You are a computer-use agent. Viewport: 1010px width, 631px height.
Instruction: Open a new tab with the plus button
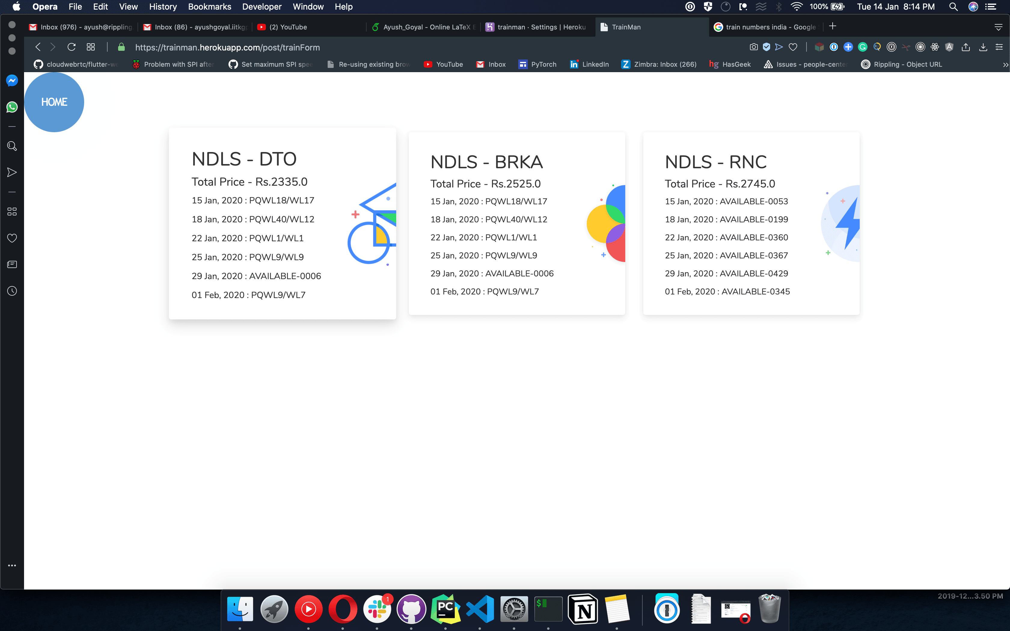point(833,26)
